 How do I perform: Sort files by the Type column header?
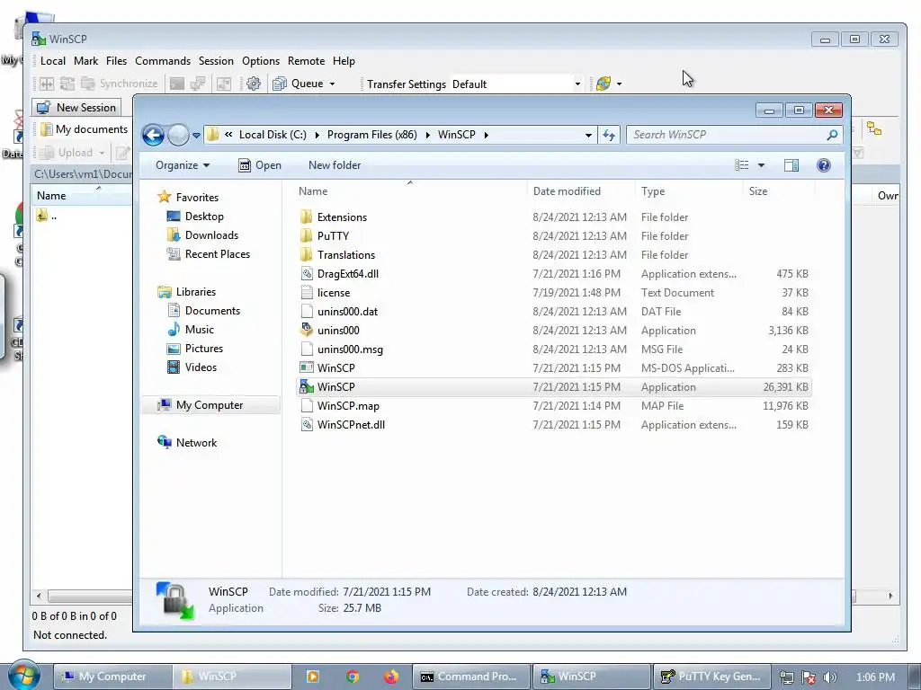(689, 191)
